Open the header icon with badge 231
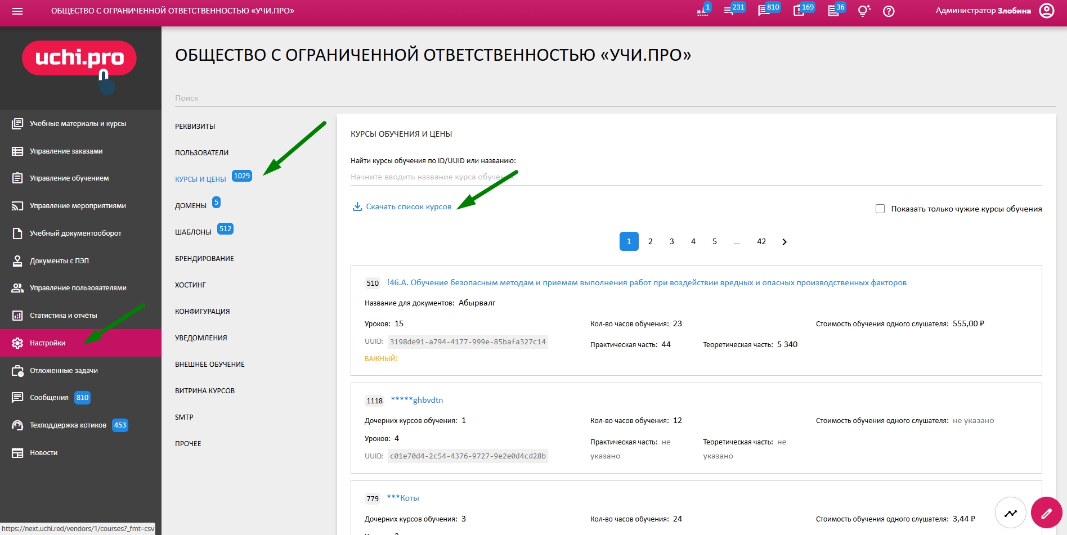 (x=729, y=11)
